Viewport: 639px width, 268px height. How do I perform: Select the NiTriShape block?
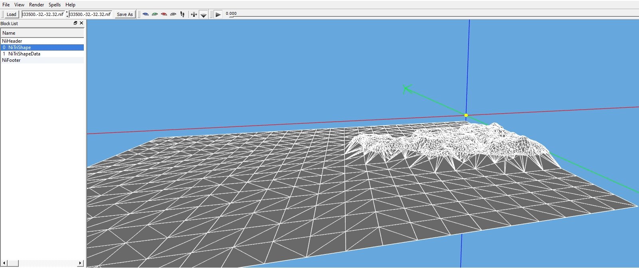(42, 47)
